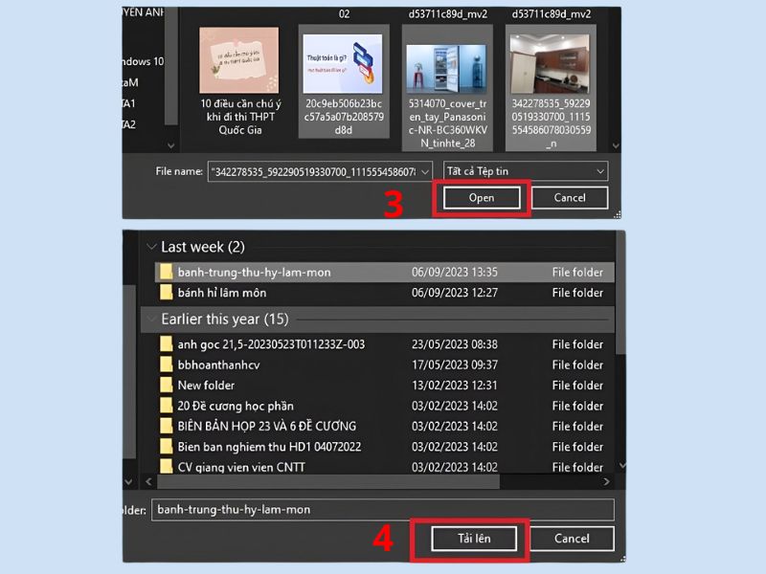Click the date 13/02/2023 12:31

(454, 386)
